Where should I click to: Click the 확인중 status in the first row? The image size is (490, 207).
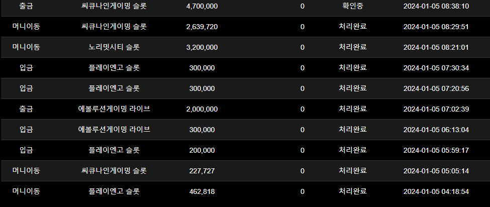(x=353, y=6)
